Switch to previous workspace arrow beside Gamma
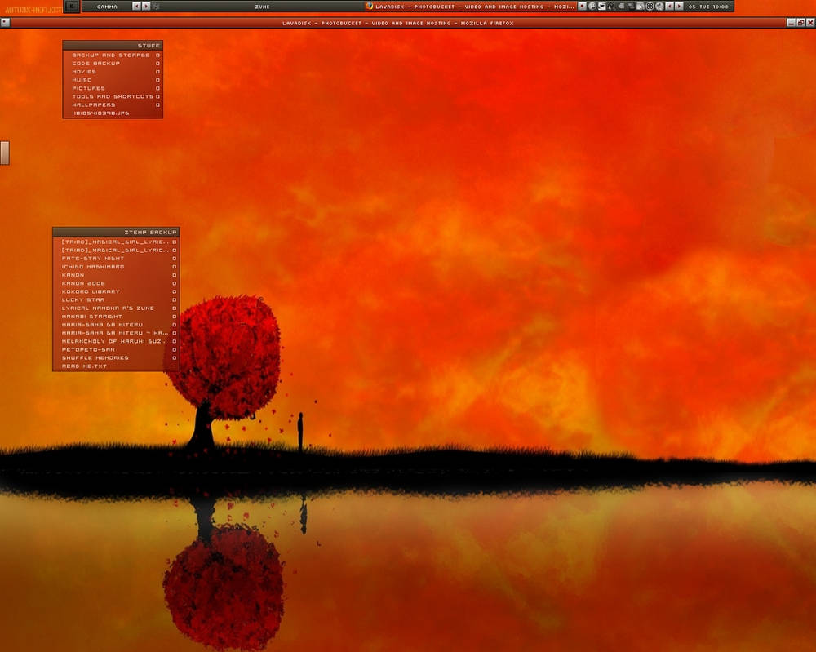This screenshot has width=816, height=652. pyautogui.click(x=136, y=7)
